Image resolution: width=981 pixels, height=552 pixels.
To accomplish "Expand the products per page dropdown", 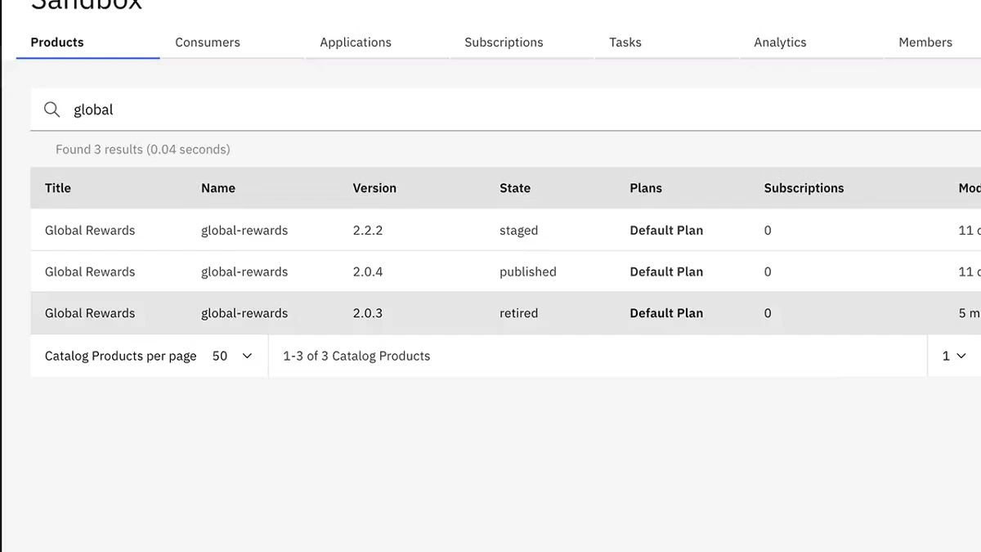I will (232, 356).
